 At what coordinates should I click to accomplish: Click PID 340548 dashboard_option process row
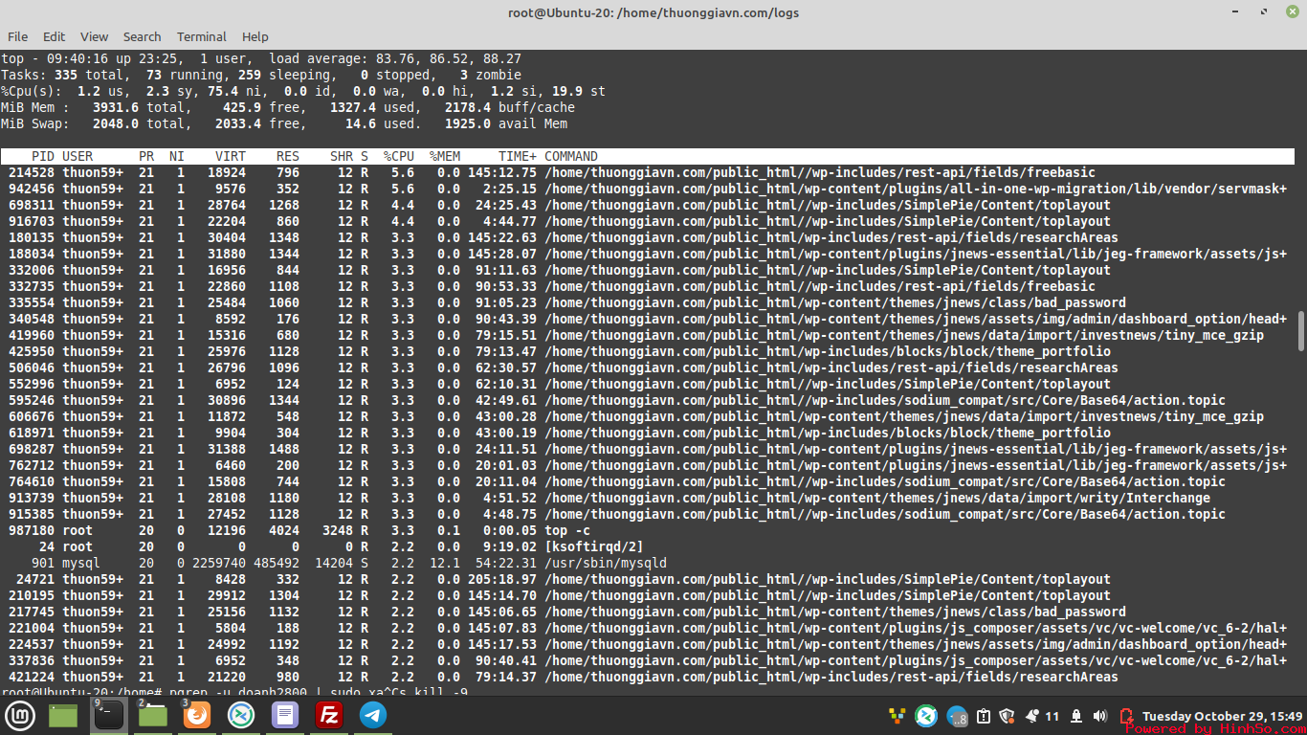(x=648, y=319)
